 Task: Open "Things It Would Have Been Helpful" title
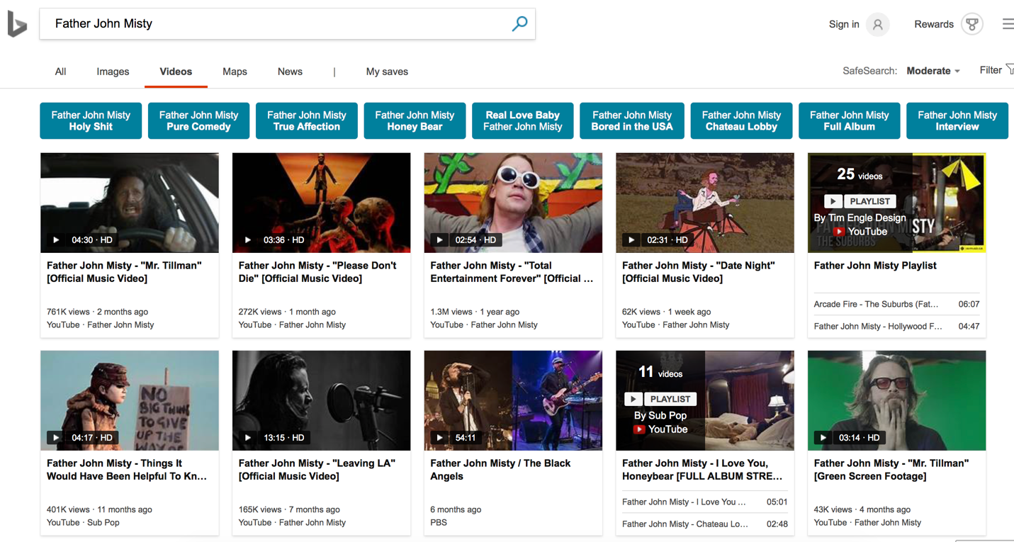click(x=127, y=470)
